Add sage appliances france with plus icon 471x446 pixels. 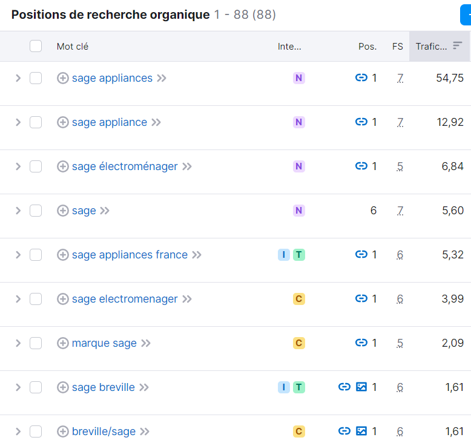coord(63,255)
